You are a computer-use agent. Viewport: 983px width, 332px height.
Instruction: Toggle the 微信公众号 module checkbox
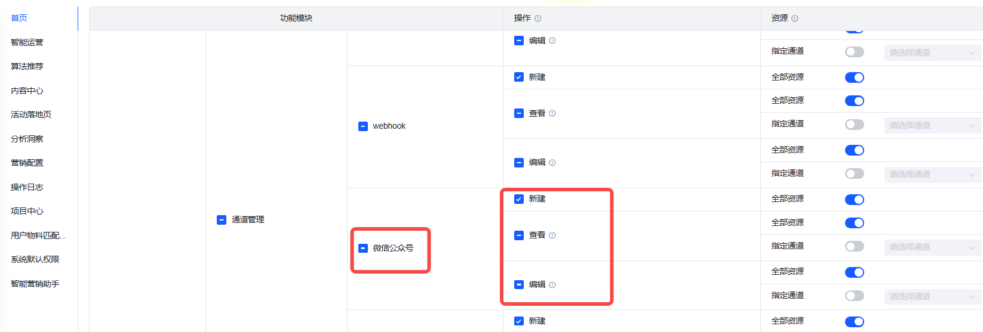pyautogui.click(x=363, y=248)
